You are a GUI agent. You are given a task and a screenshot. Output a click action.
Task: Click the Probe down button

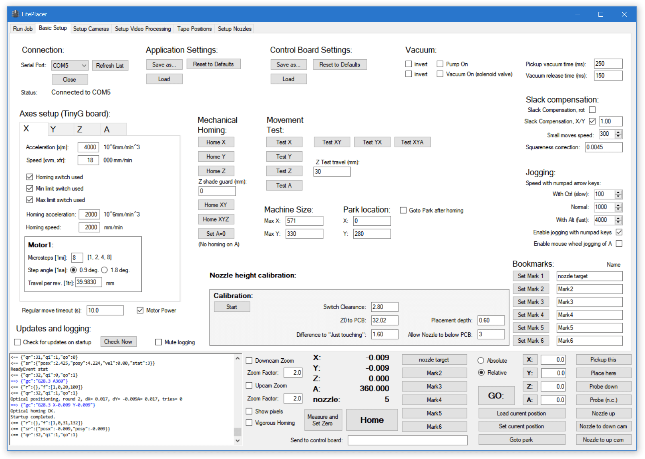tap(604, 387)
